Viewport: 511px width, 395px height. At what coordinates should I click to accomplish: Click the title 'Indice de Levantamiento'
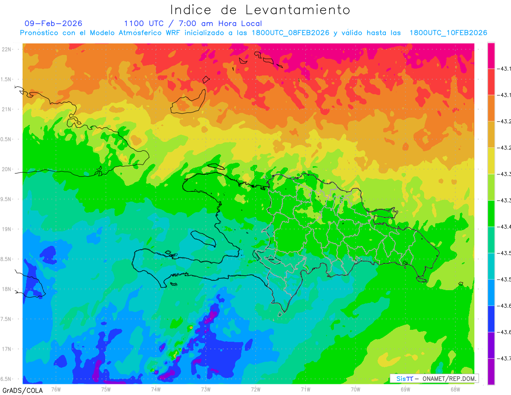pos(260,10)
